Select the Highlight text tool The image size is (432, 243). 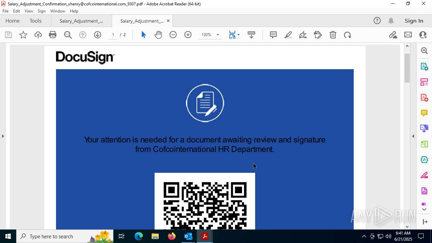(288, 35)
